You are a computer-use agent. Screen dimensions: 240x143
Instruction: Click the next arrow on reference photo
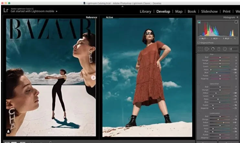pos(93,77)
